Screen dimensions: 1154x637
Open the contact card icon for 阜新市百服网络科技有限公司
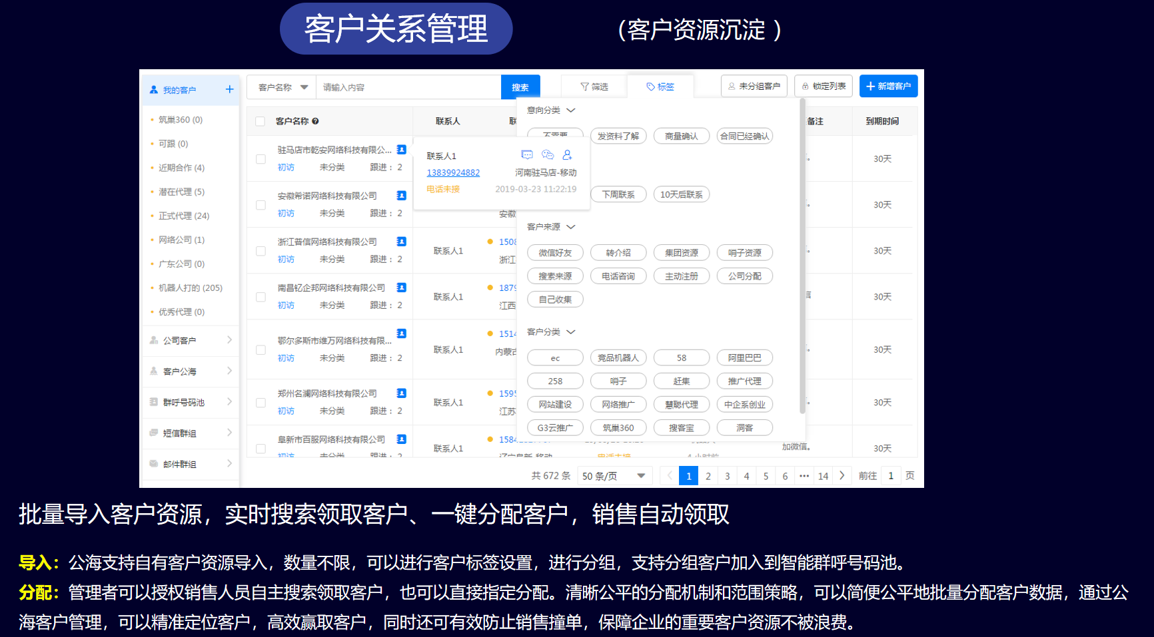click(401, 439)
